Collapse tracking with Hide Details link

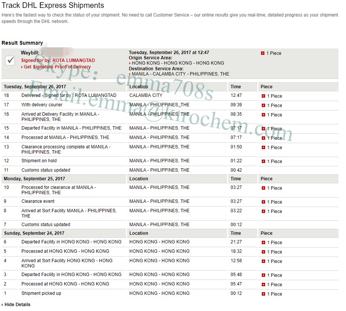(17, 305)
